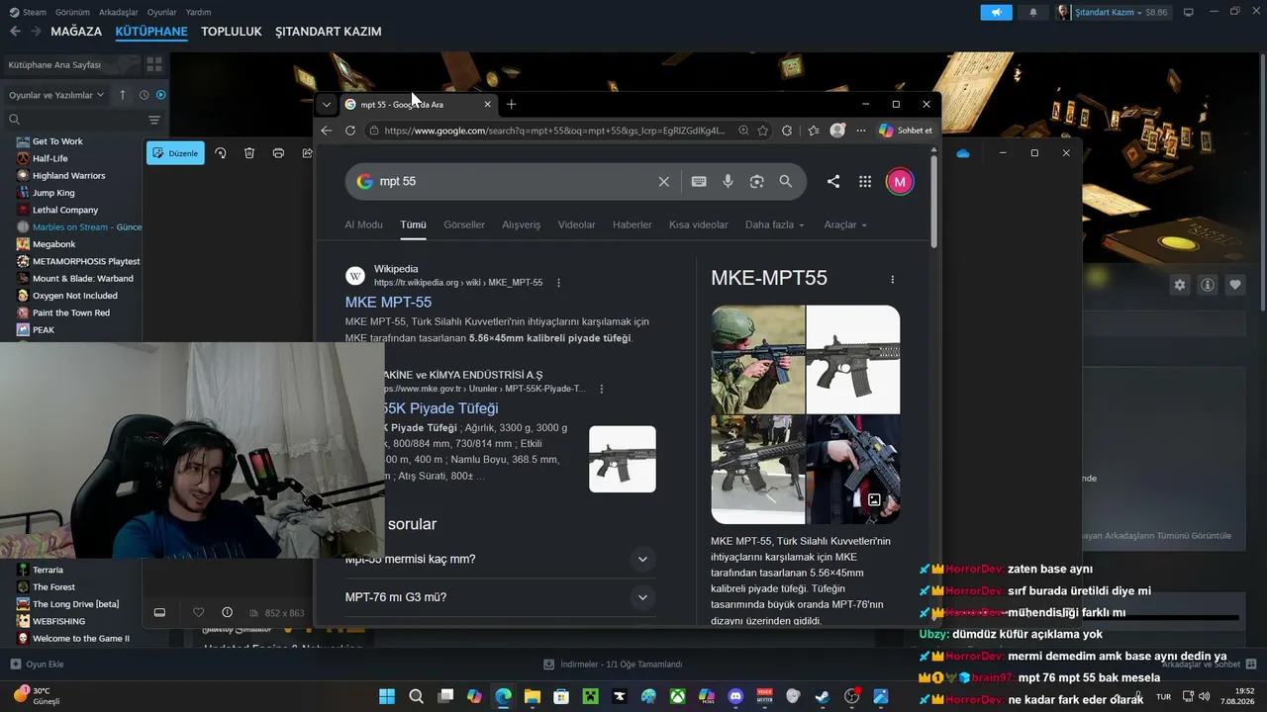Open the Steam taskbar icon

[823, 696]
